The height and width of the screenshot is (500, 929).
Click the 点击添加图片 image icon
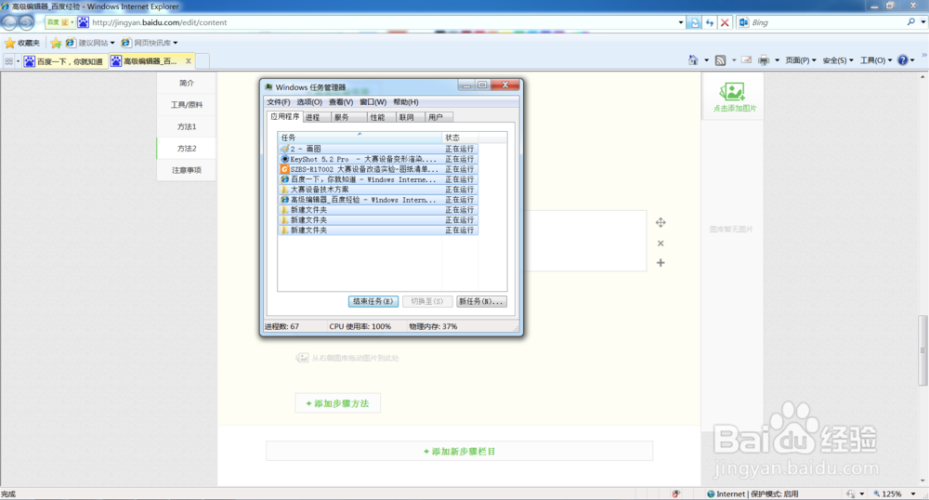coord(732,92)
